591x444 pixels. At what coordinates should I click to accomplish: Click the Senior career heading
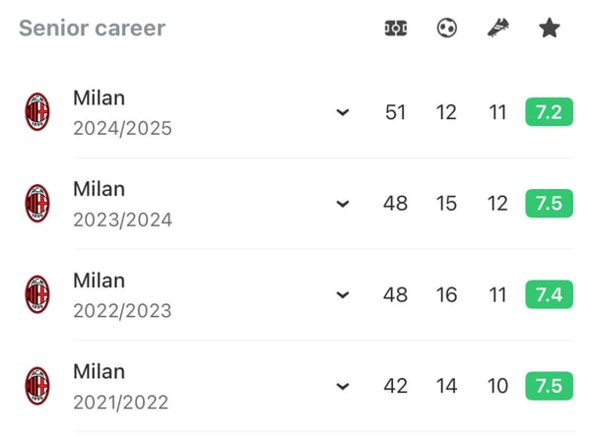pyautogui.click(x=92, y=28)
